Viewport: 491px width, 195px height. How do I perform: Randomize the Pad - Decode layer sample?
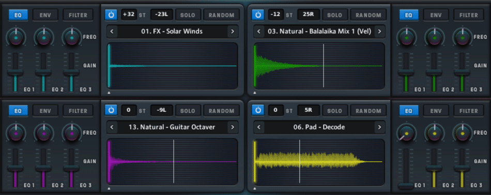(368, 111)
